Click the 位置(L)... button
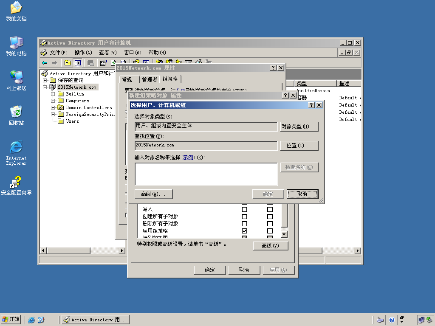Screen dimensions: 435x326 pyautogui.click(x=299, y=146)
